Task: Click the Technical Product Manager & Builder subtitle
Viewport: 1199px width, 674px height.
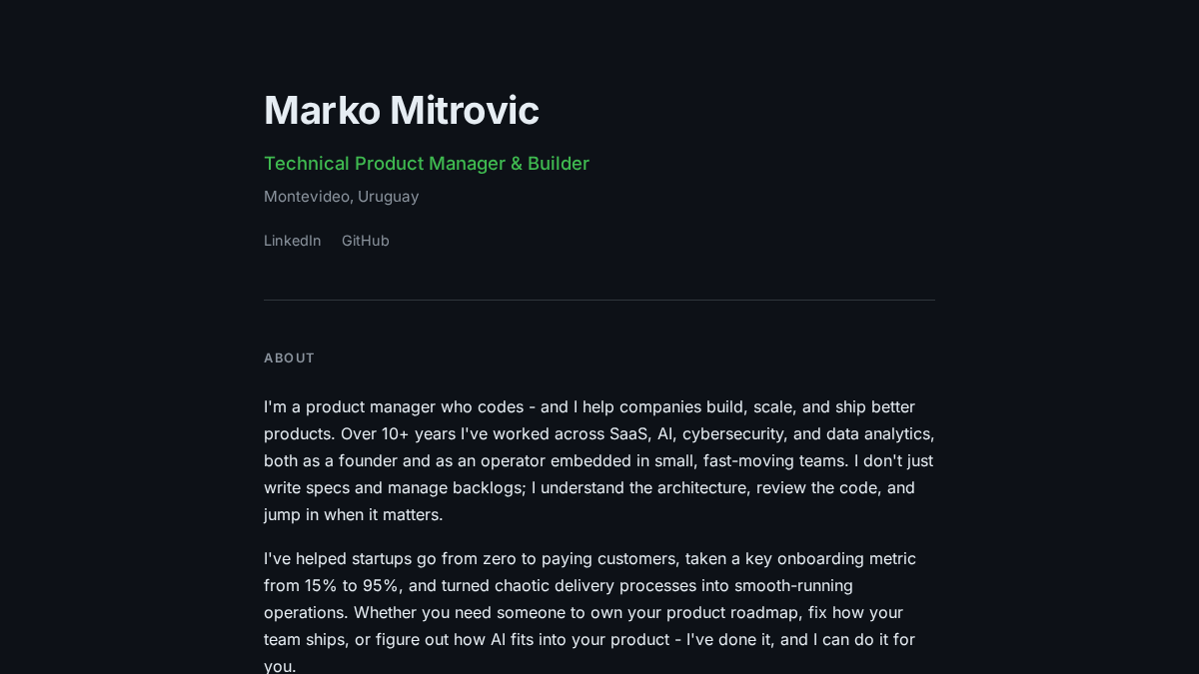Action: point(427,164)
